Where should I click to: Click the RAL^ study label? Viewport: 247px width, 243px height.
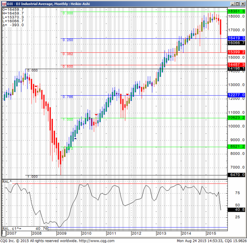point(7,182)
